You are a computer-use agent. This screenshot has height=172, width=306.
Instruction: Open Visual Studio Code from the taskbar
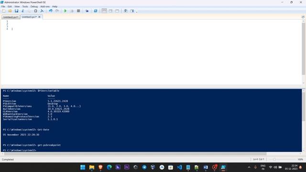pyautogui.click(x=179, y=167)
